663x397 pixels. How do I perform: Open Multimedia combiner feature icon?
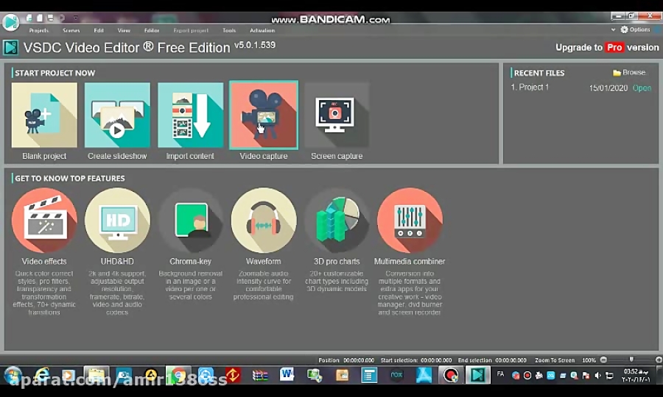tap(410, 221)
